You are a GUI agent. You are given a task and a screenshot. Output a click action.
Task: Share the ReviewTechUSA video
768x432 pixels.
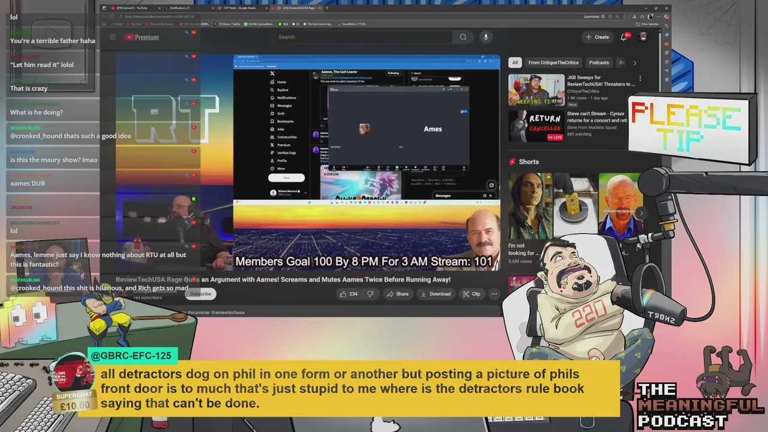(x=398, y=294)
